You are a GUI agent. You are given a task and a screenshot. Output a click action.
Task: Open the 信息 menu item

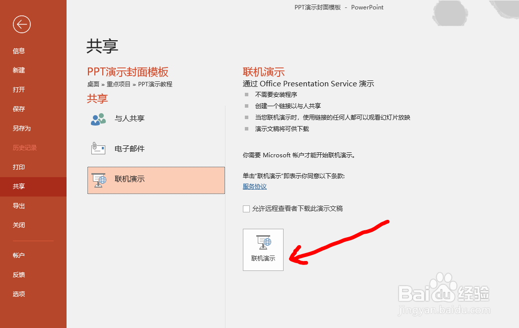tap(19, 51)
